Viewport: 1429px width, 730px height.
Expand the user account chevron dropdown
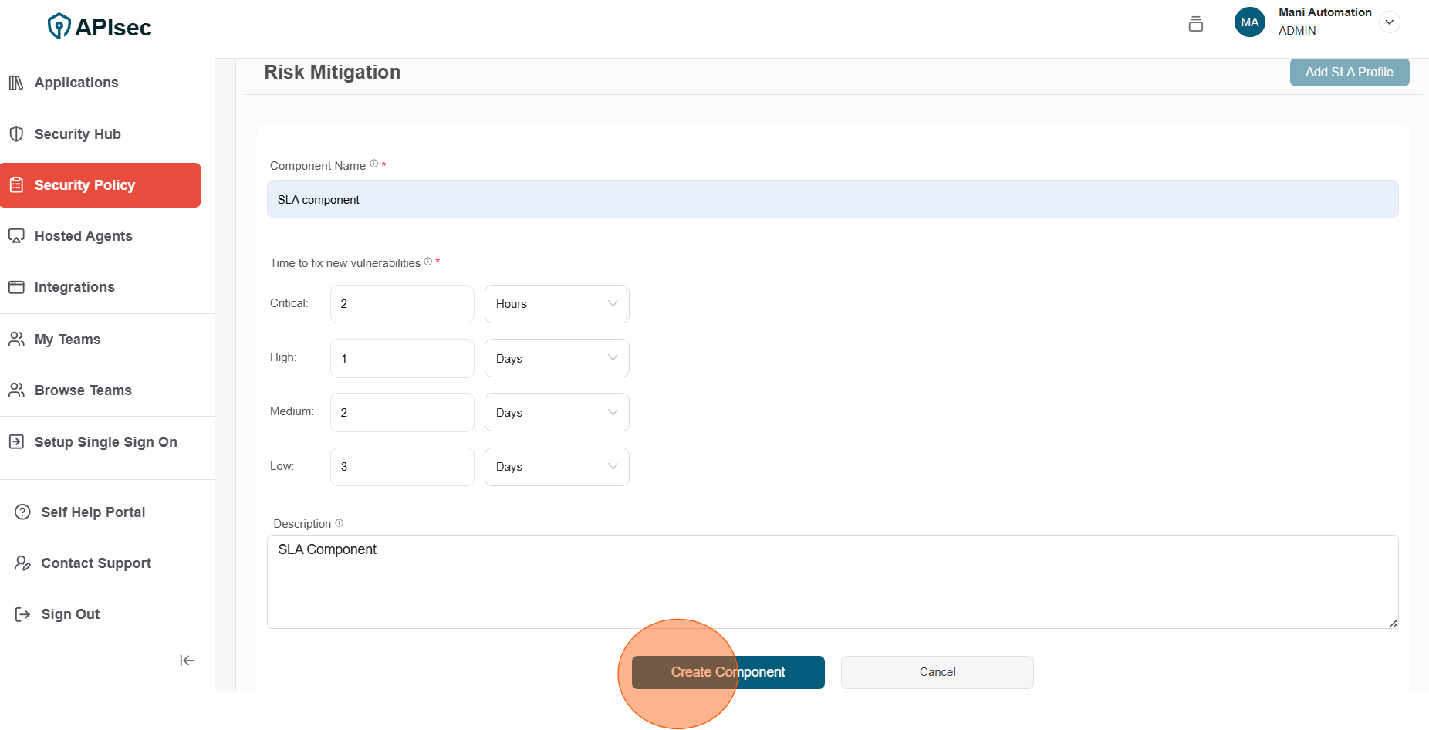click(1389, 22)
